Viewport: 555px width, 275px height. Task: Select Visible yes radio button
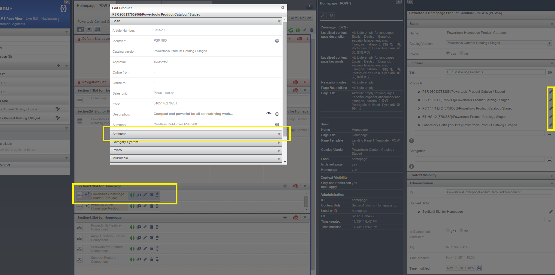pos(448,53)
